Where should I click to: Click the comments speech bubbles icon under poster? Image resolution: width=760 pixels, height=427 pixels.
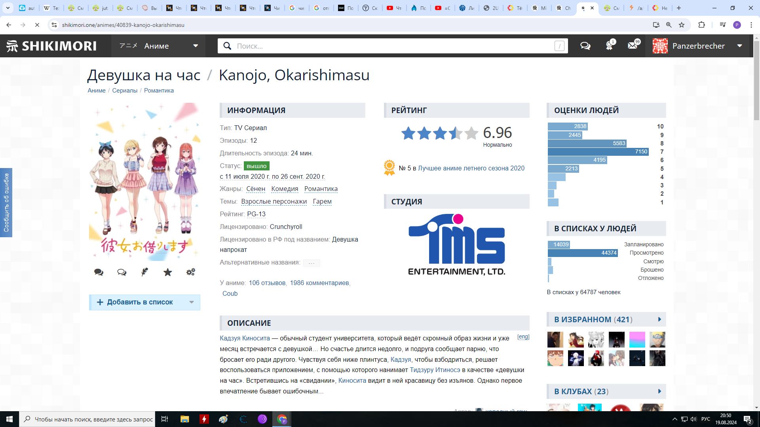point(99,272)
